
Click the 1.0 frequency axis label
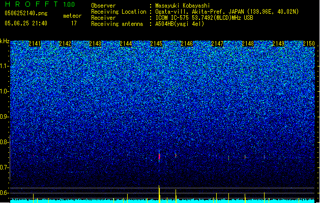5,91
